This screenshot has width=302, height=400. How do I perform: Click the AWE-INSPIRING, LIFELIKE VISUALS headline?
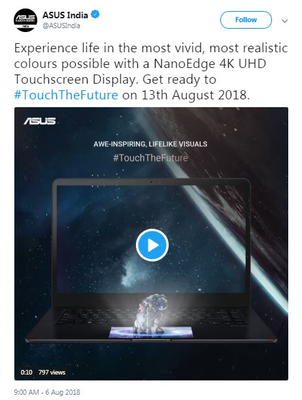tap(150, 144)
